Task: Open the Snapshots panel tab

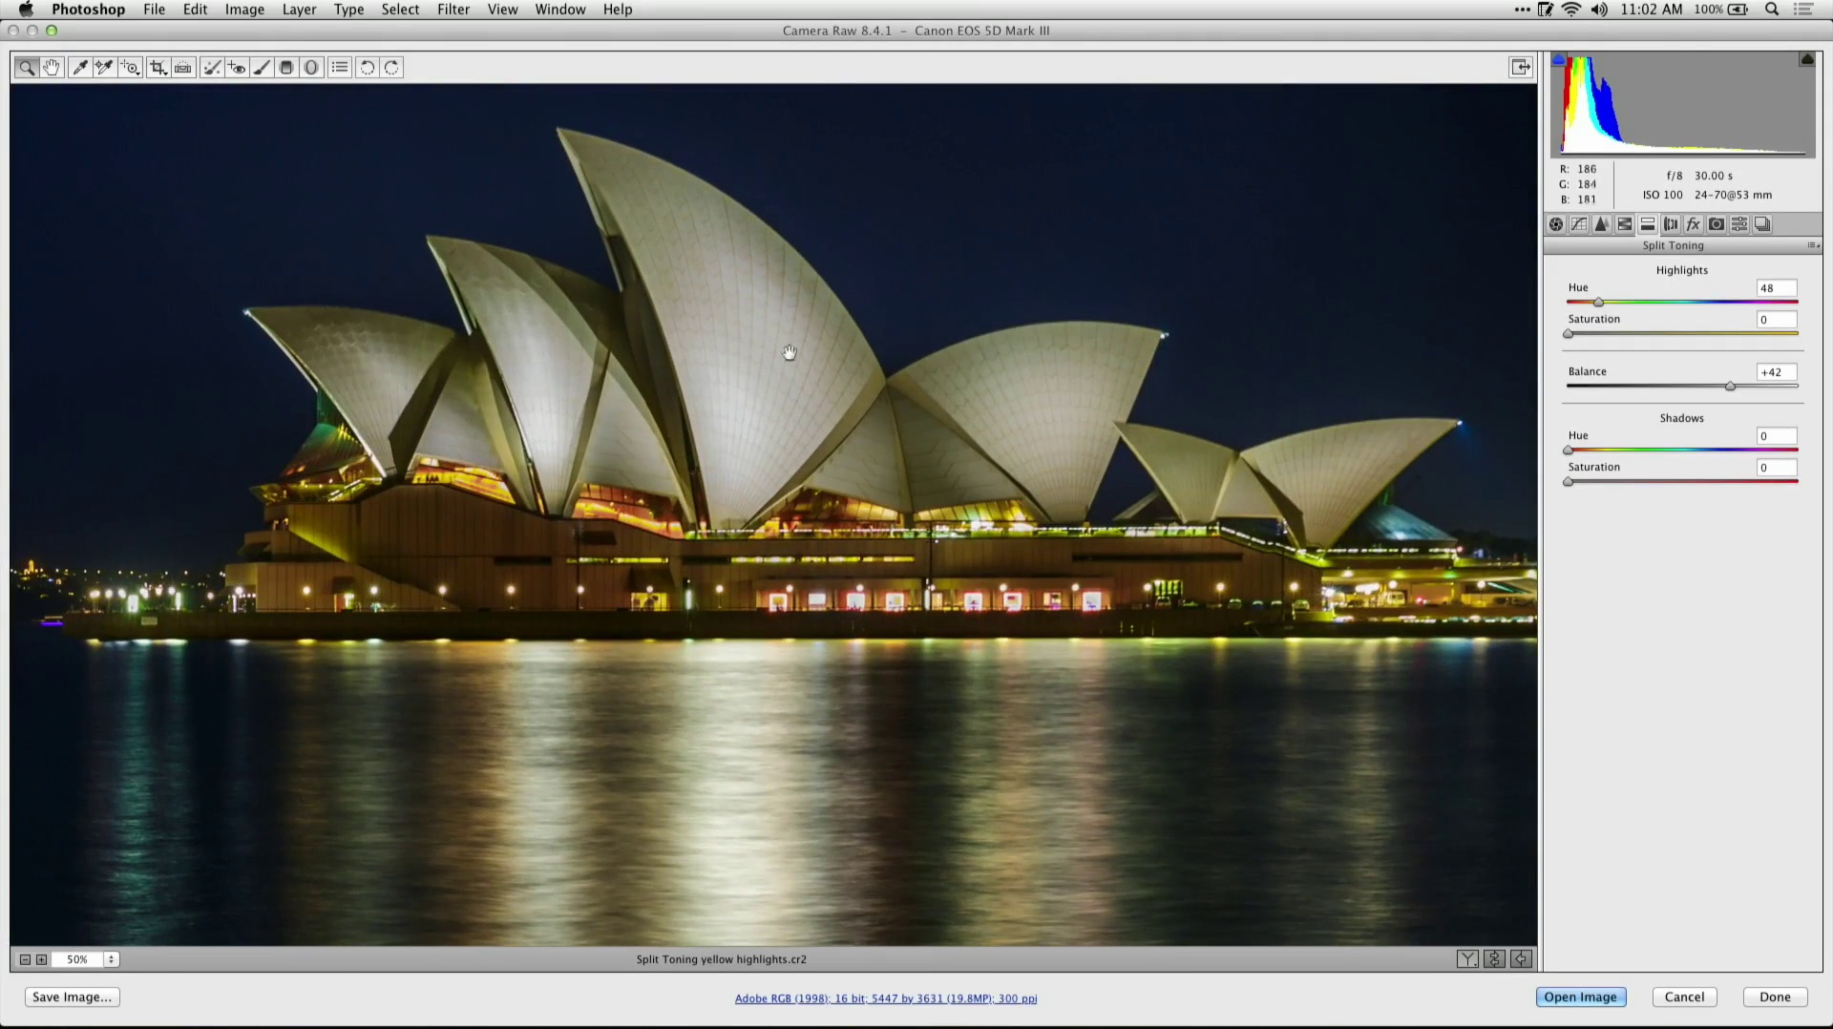Action: tap(1762, 224)
